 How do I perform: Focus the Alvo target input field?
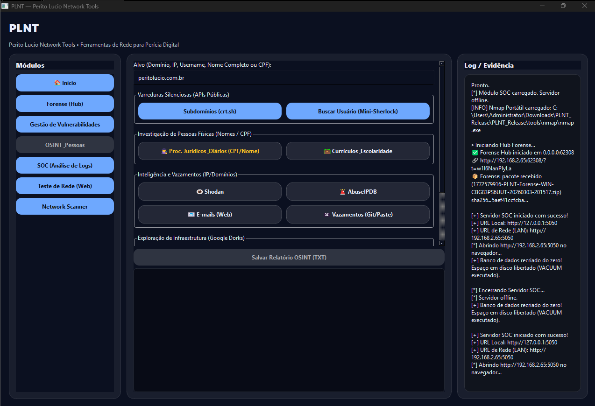284,78
